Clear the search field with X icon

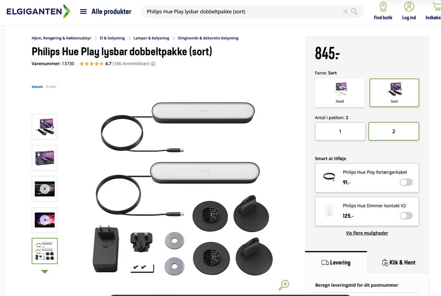click(345, 11)
